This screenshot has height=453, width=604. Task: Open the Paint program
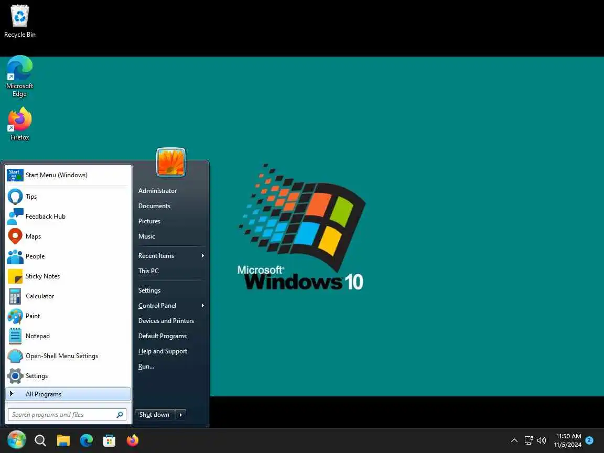coord(68,316)
